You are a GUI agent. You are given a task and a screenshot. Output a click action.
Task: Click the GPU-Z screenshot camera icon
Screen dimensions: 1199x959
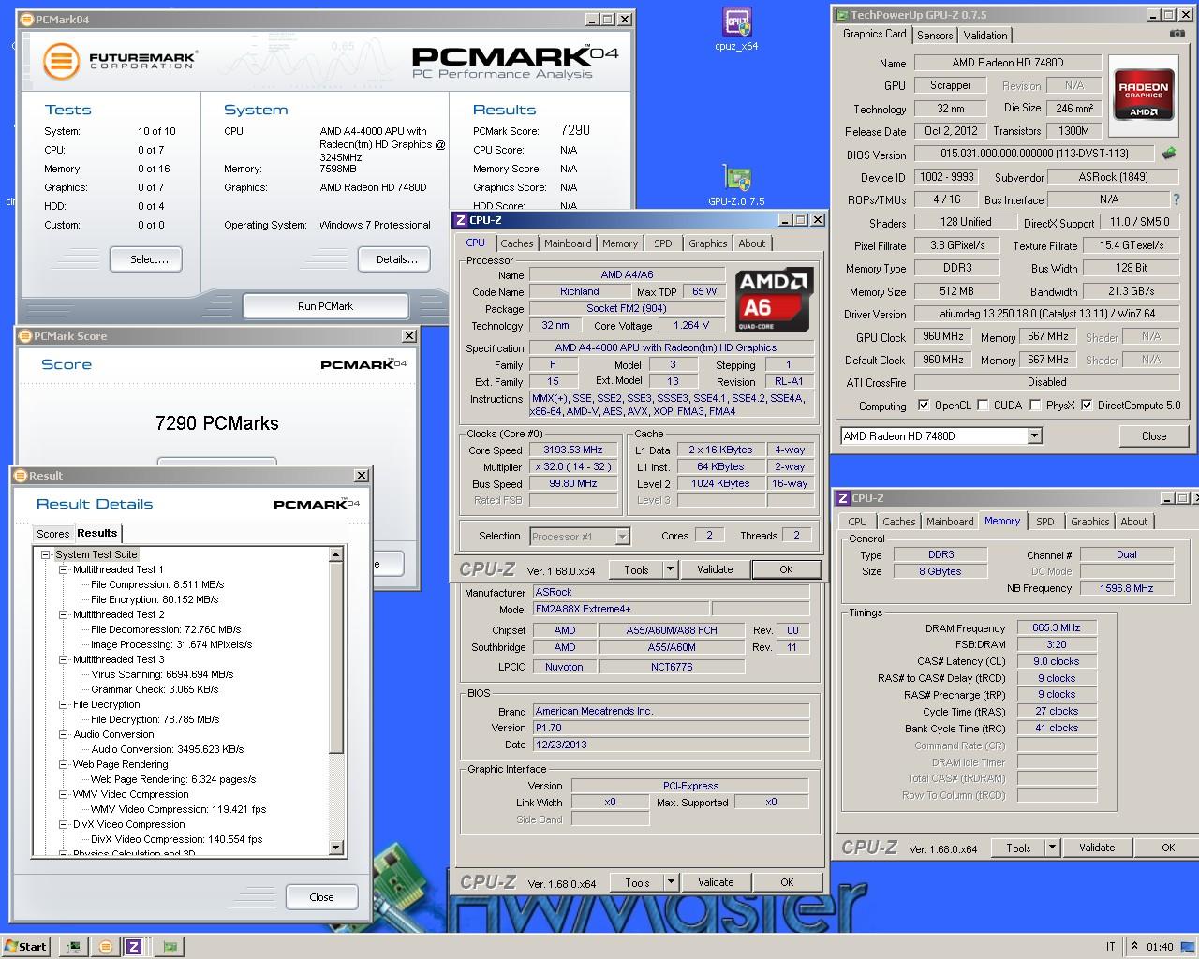[x=1177, y=35]
